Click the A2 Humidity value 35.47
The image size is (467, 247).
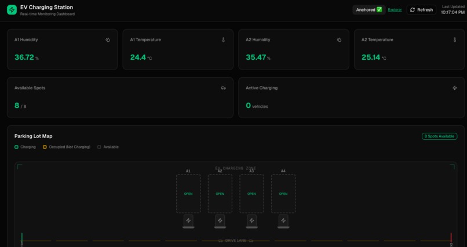(256, 57)
